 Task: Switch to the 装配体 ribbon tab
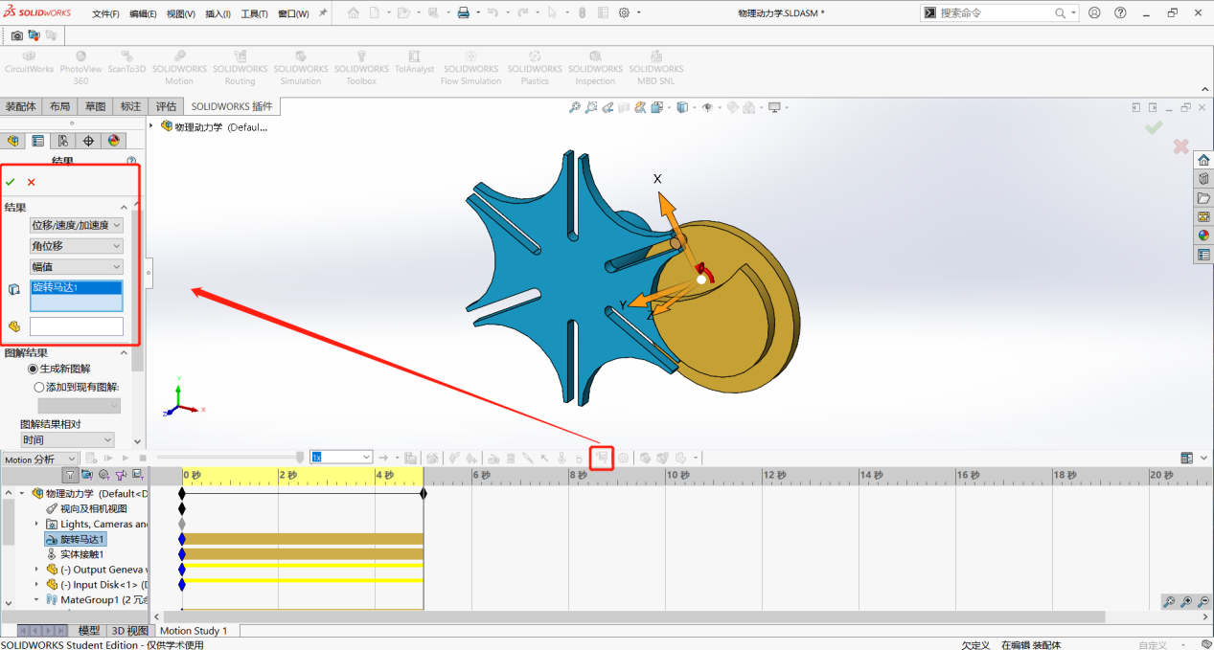point(20,106)
